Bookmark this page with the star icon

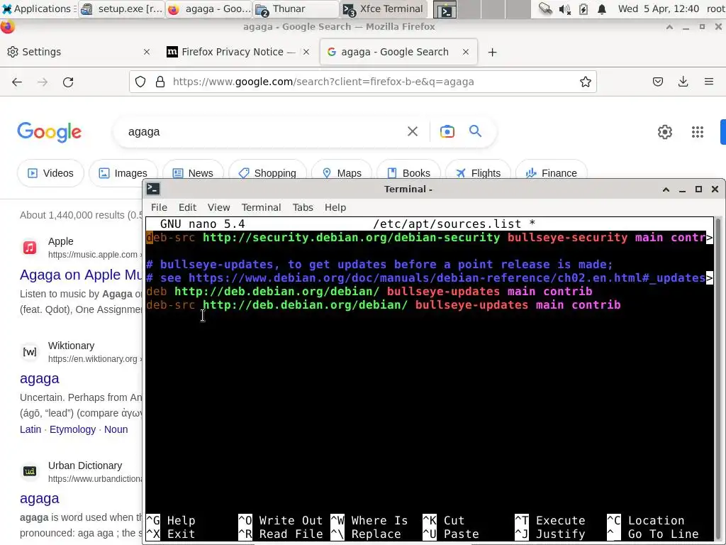(585, 82)
